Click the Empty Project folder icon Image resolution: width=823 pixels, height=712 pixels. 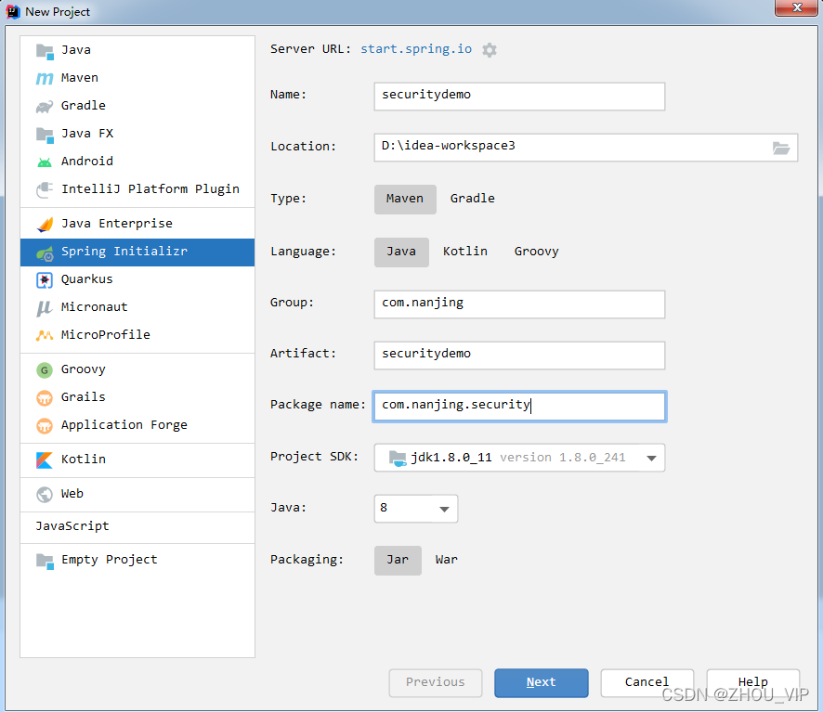tap(45, 562)
